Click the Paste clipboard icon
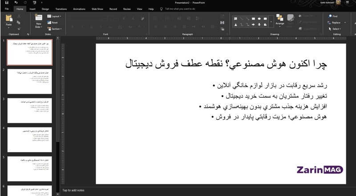 pos(8,18)
